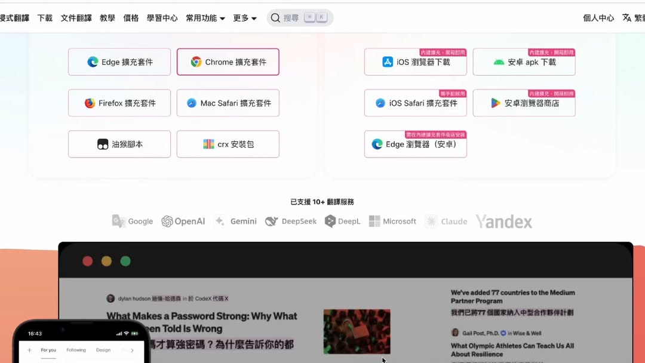645x363 pixels.
Task: Go to the 價格 page
Action: pos(131,18)
